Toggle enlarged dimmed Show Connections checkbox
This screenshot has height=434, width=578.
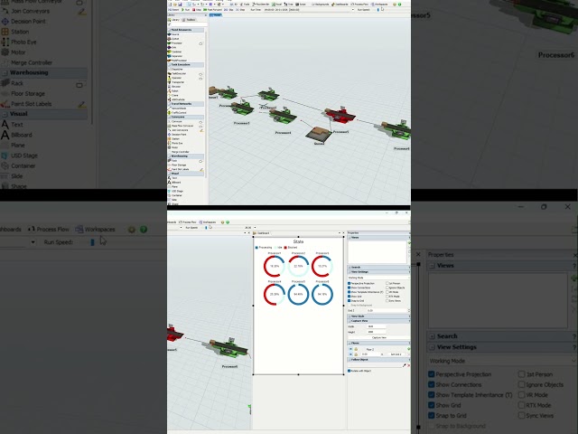[432, 384]
